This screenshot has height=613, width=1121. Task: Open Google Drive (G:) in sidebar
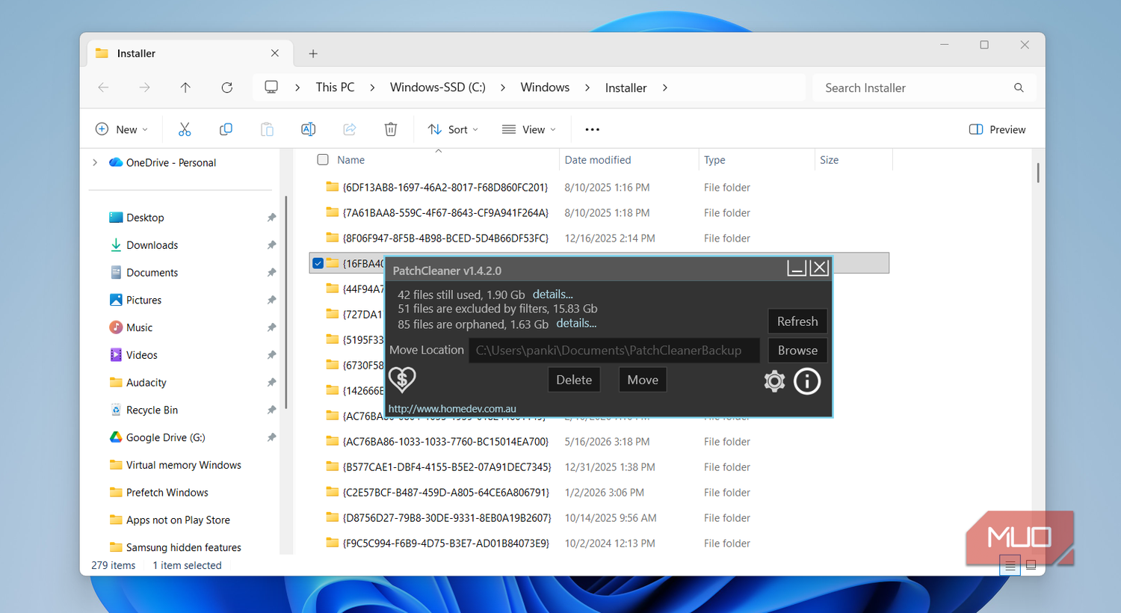(165, 437)
